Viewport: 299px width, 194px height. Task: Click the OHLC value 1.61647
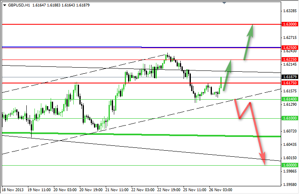tap(39, 5)
